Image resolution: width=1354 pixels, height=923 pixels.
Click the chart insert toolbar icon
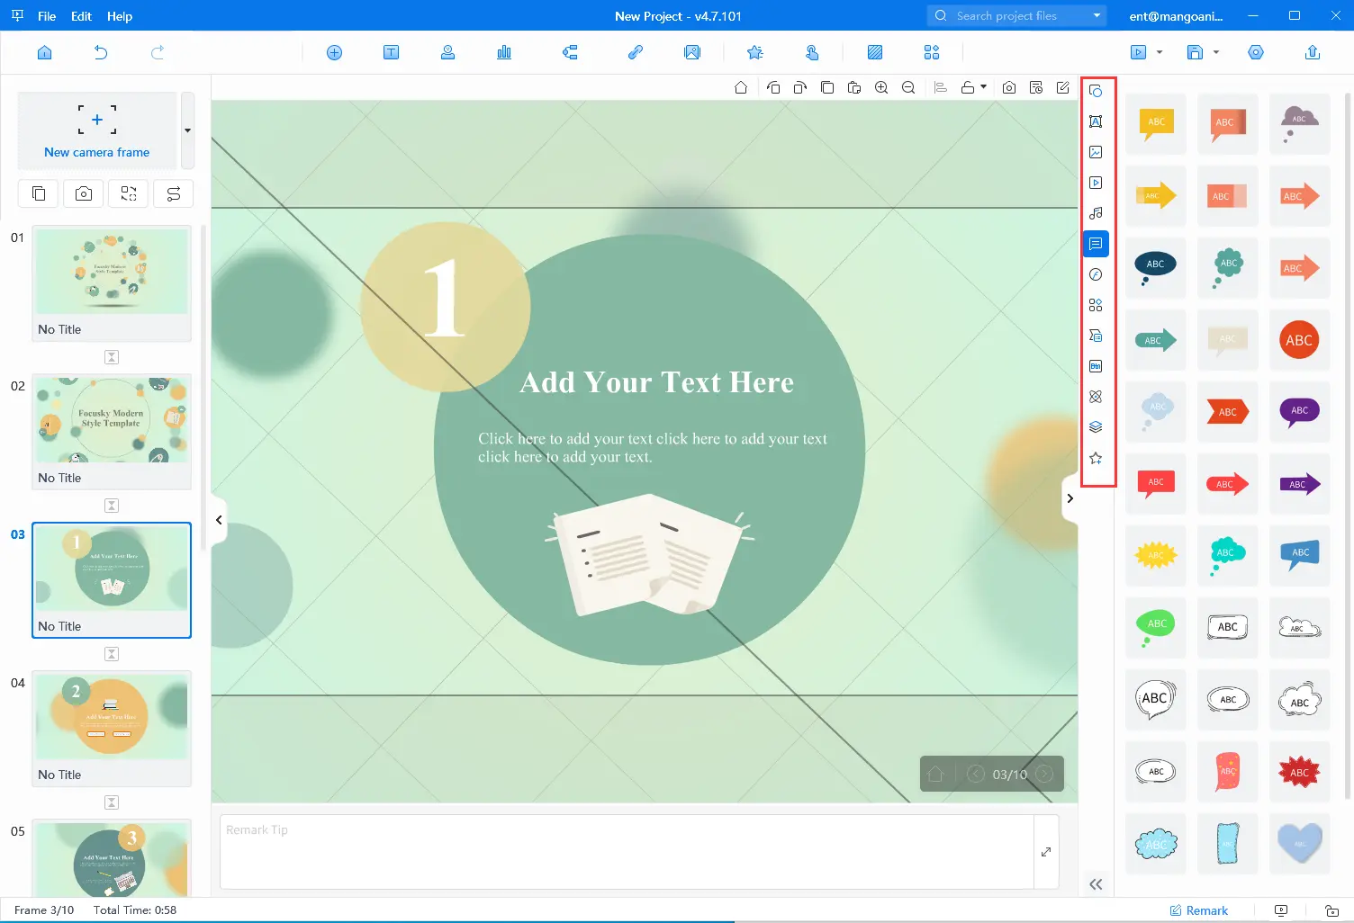pos(504,52)
